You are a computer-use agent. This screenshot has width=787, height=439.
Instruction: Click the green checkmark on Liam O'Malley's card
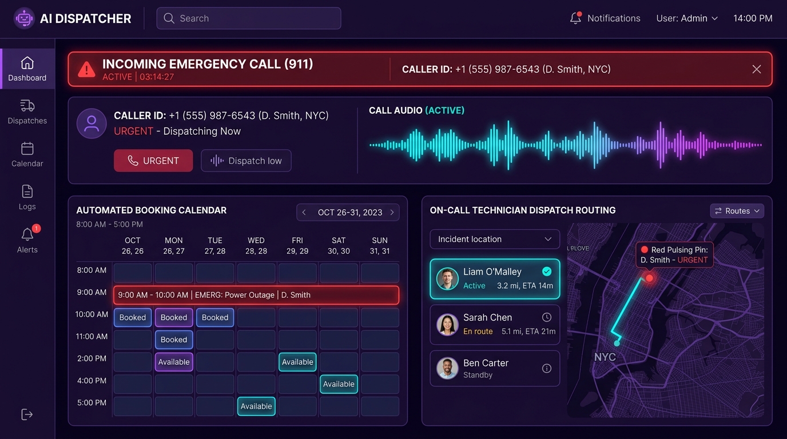tap(547, 272)
